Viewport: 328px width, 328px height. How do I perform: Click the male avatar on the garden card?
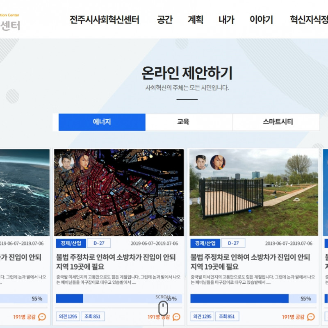pos(200,162)
